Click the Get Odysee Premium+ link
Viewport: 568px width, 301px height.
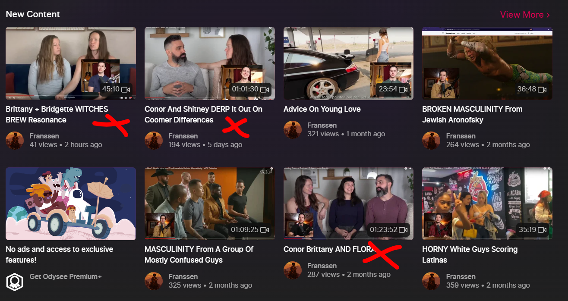[x=66, y=276]
